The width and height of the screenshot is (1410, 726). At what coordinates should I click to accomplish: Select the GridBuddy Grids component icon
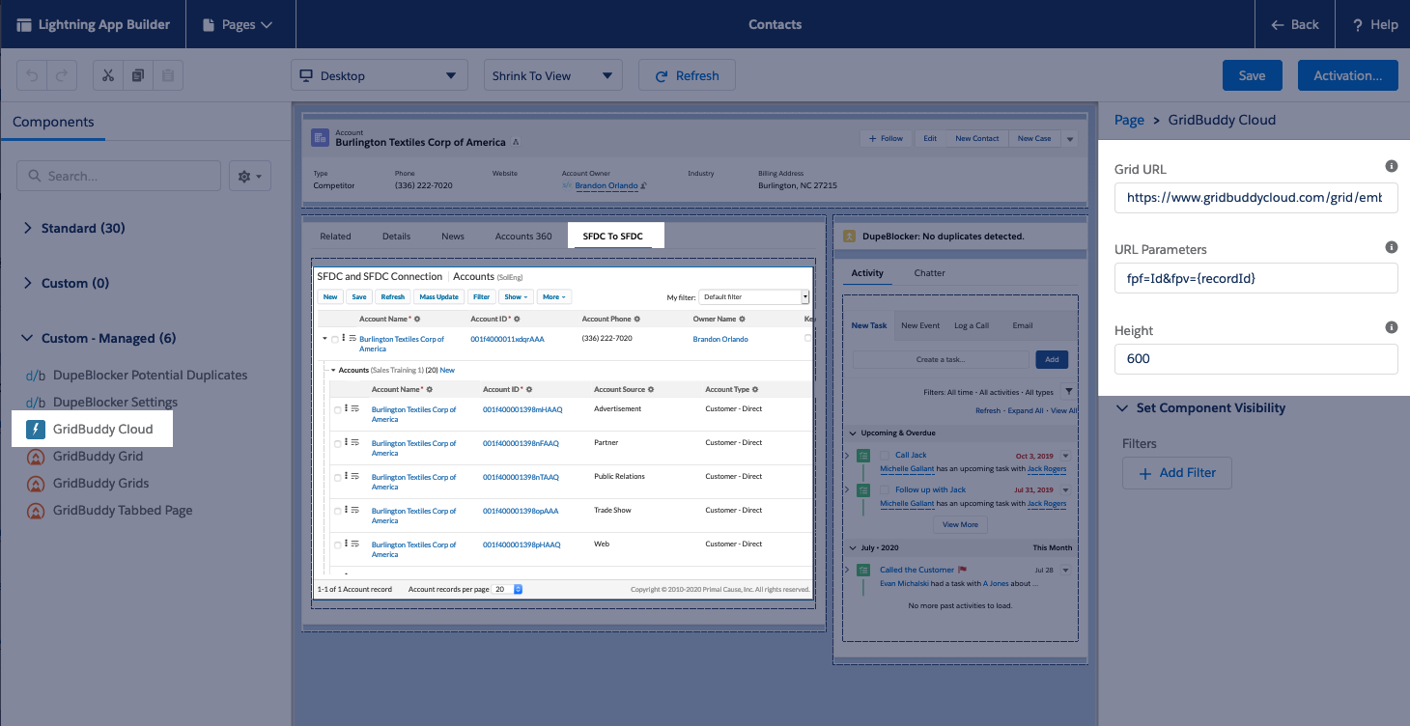click(36, 483)
